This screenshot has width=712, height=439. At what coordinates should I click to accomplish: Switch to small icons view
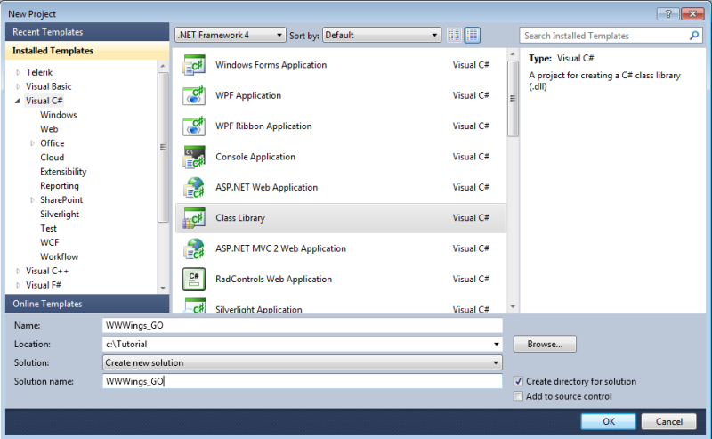coord(455,36)
